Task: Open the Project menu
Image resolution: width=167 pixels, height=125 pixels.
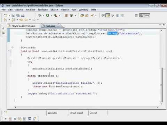Action: pos(65,10)
